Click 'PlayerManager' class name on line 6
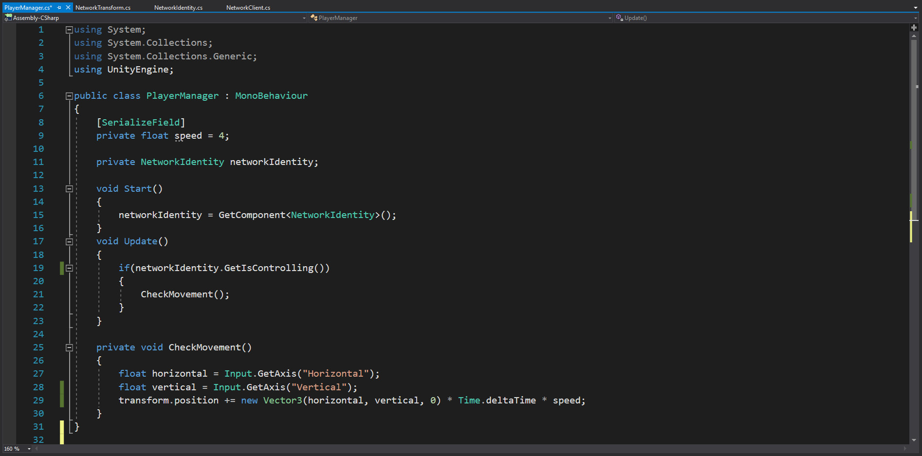 click(183, 96)
